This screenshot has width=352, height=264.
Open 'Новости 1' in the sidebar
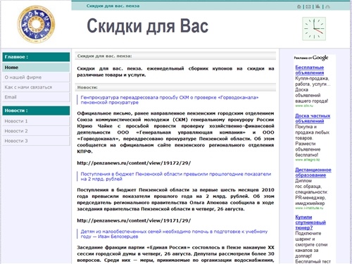(x=36, y=121)
